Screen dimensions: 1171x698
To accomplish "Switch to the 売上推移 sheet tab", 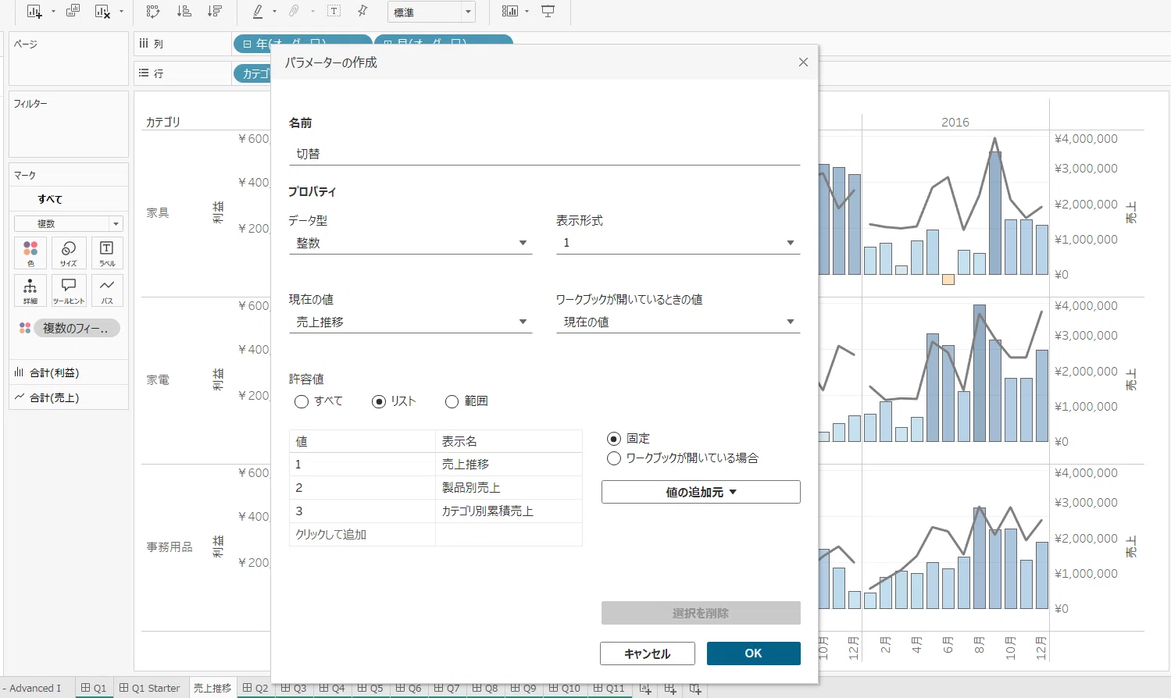I will [x=212, y=688].
